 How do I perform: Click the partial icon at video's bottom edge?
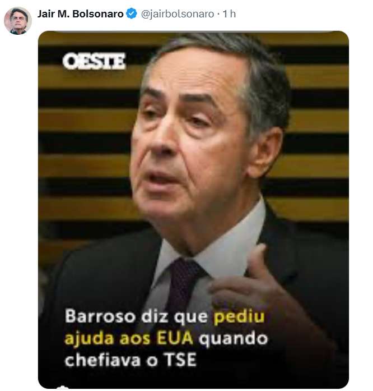(62, 387)
